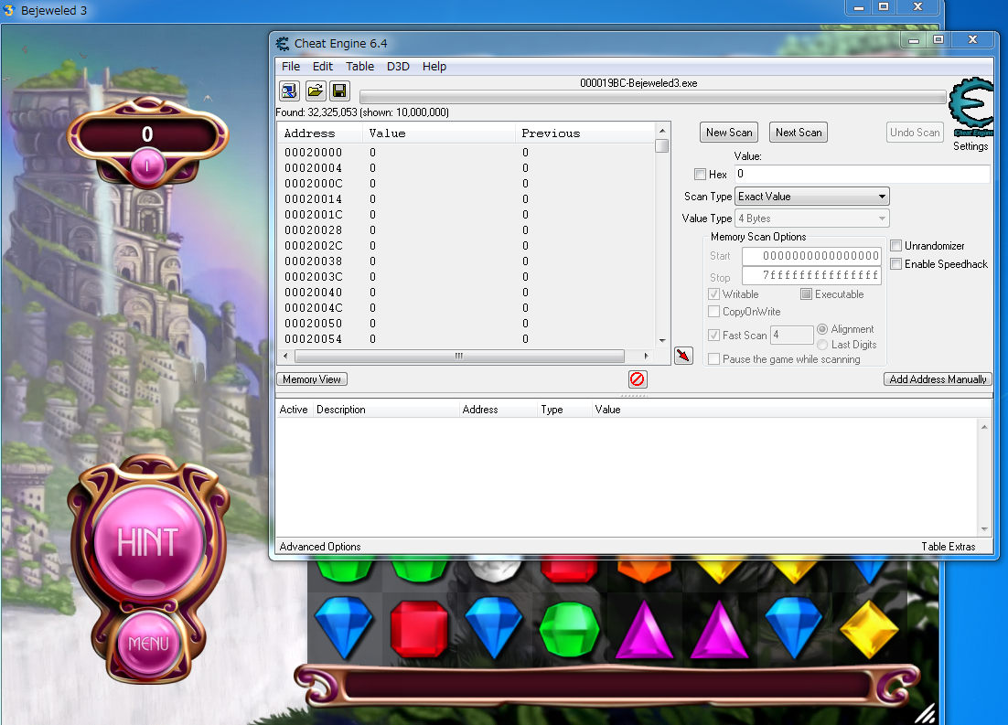
Task: Click the Active column header
Action: 294,410
